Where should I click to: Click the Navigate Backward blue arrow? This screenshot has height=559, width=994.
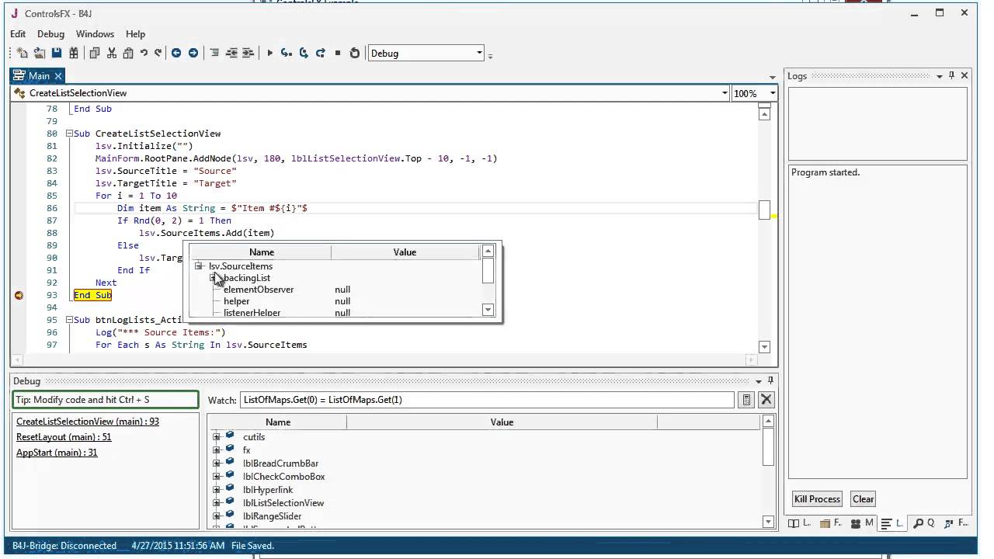click(x=176, y=53)
